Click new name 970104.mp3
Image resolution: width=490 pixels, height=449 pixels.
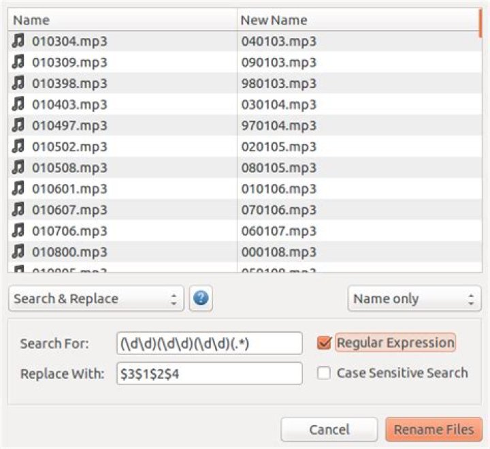(x=279, y=125)
